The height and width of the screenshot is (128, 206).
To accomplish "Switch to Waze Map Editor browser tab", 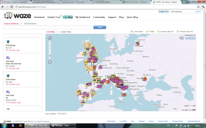I will [x=106, y=2].
